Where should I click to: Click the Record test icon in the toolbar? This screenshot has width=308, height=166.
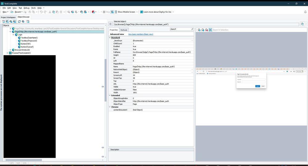93,12
